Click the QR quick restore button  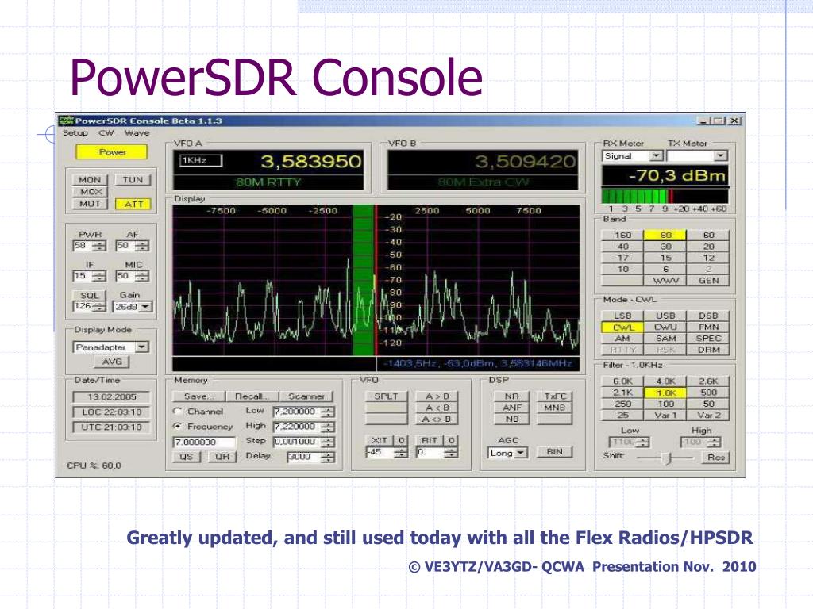(x=222, y=457)
